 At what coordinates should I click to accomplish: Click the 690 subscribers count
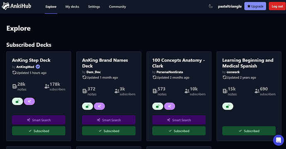pos(264,89)
